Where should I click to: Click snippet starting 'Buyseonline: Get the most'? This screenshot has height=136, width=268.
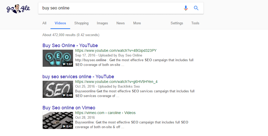[132, 124]
